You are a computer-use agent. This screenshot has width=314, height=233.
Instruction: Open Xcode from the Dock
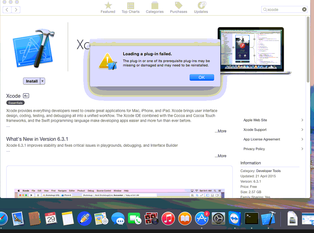tap(269, 218)
